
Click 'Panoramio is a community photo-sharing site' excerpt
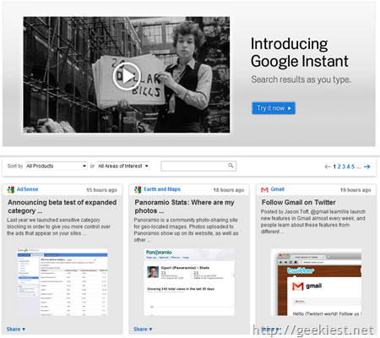coord(186,230)
